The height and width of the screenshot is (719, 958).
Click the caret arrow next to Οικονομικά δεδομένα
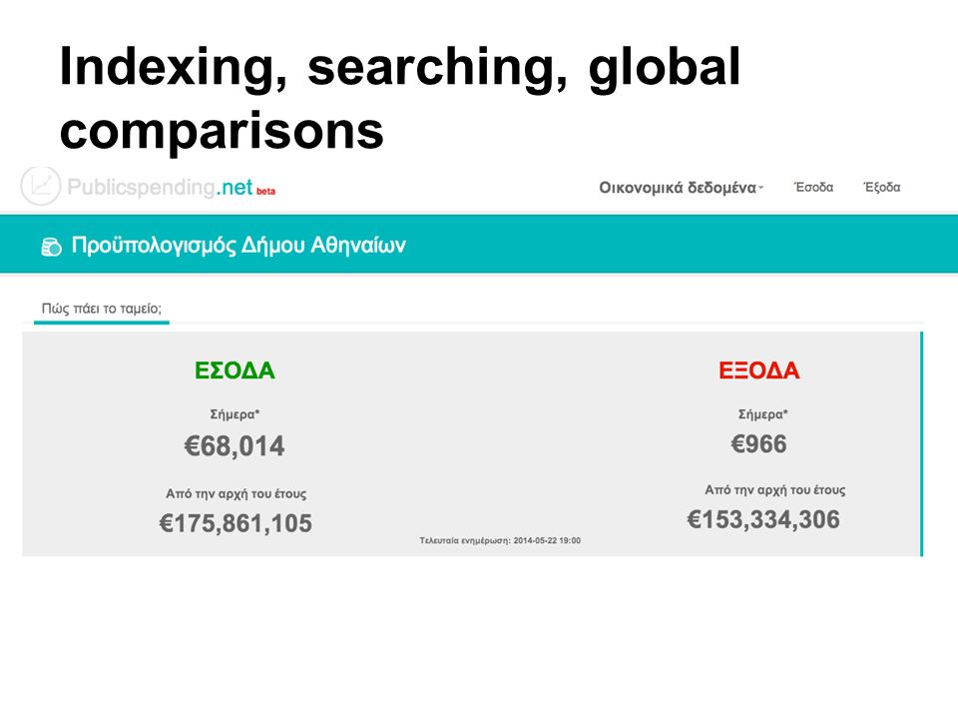760,188
